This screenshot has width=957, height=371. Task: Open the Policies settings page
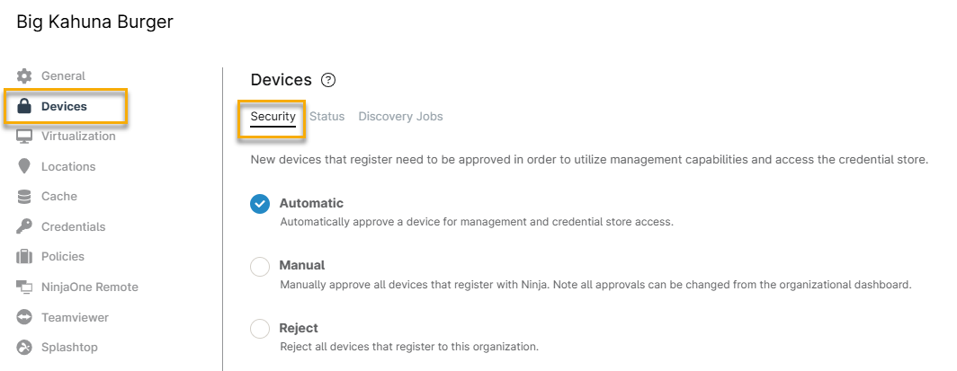(x=63, y=257)
